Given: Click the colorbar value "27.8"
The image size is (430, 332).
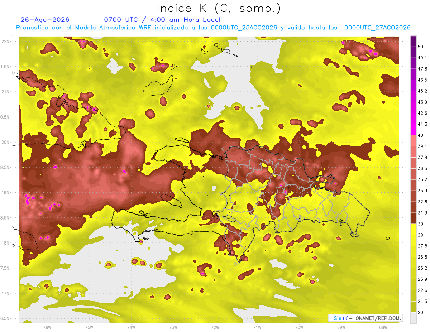Looking at the screenshot, I should [422, 246].
